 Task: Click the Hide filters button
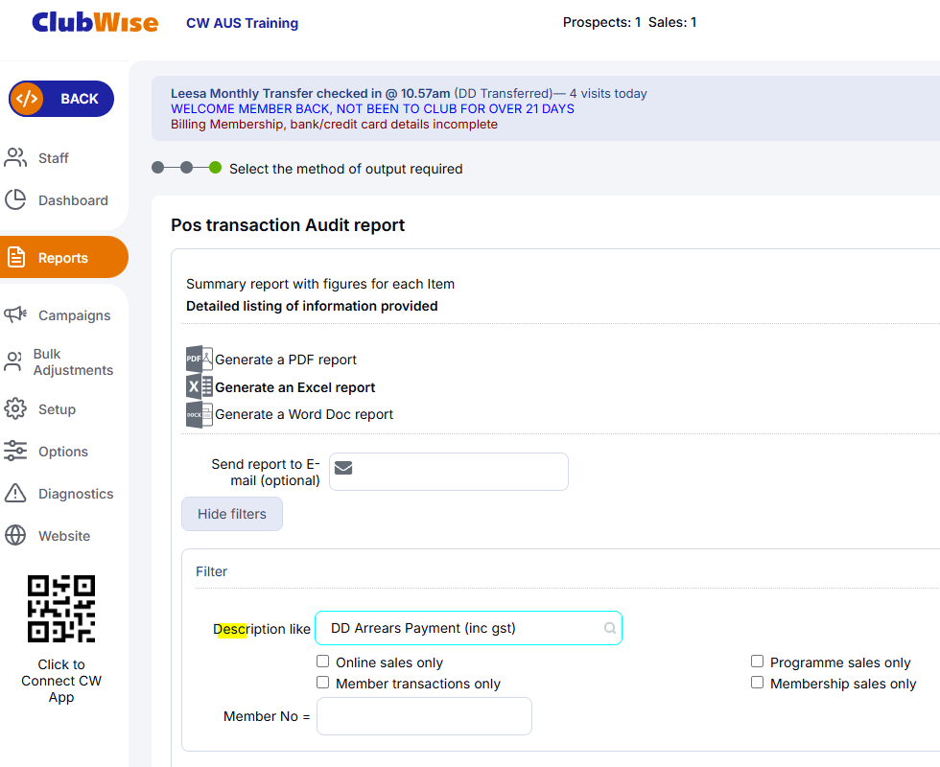point(232,514)
